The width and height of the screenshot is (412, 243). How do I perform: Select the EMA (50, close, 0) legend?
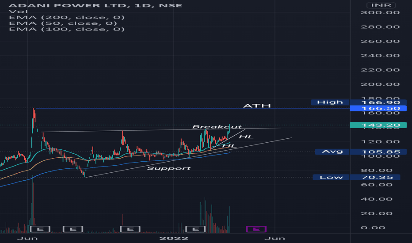(63, 23)
